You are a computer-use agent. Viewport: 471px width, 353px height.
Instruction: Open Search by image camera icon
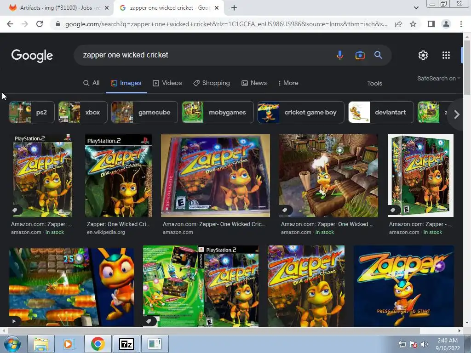[x=360, y=55]
